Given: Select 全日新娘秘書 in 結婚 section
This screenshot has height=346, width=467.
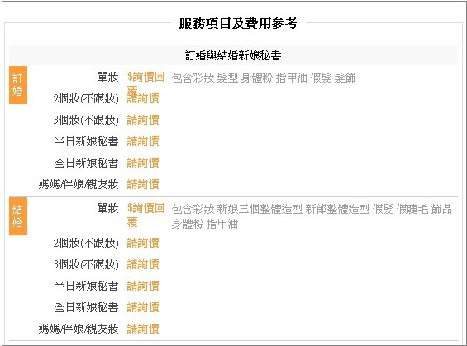Looking at the screenshot, I should point(86,307).
